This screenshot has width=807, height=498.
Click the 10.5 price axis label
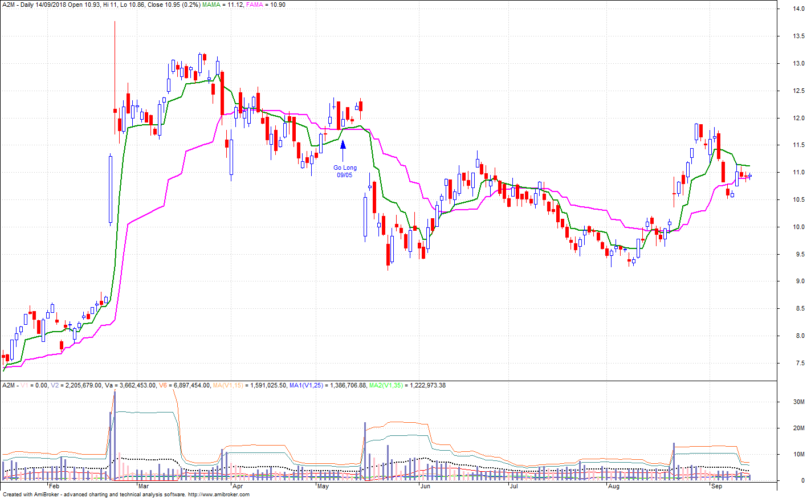tap(798, 200)
